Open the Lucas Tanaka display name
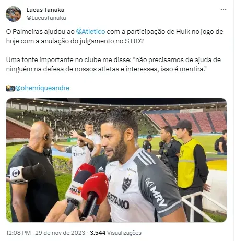235x241 pixels. pyautogui.click(x=45, y=10)
